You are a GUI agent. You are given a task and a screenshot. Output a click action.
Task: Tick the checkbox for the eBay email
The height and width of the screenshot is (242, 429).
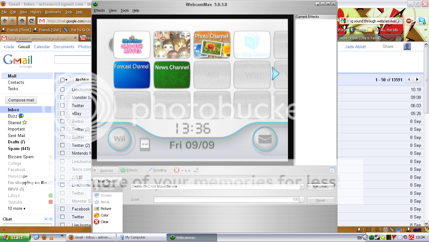point(62,113)
